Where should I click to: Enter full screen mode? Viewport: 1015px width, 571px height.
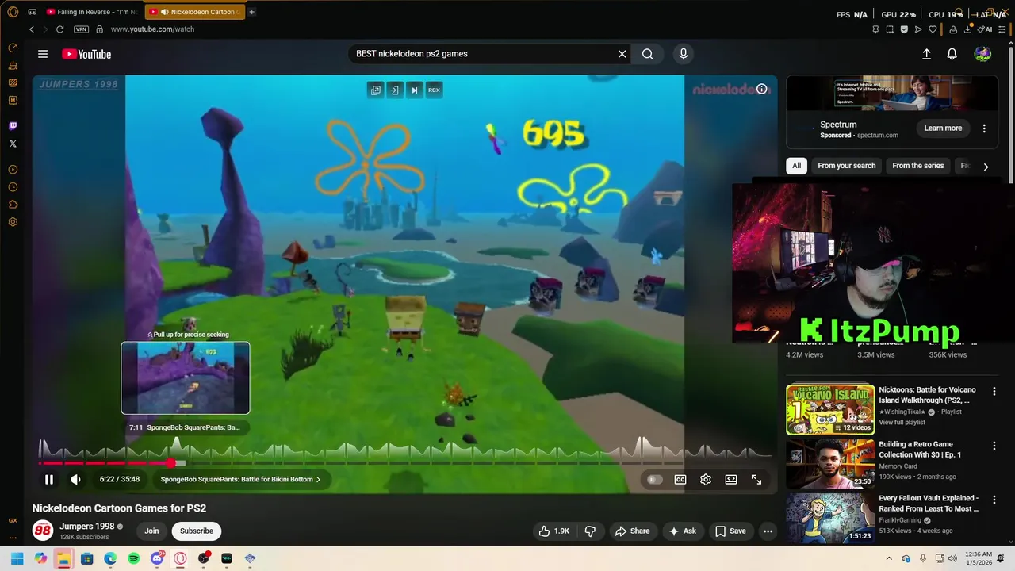point(756,479)
